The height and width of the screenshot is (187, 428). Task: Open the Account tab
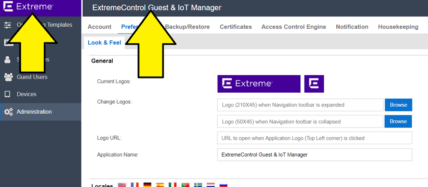click(99, 27)
